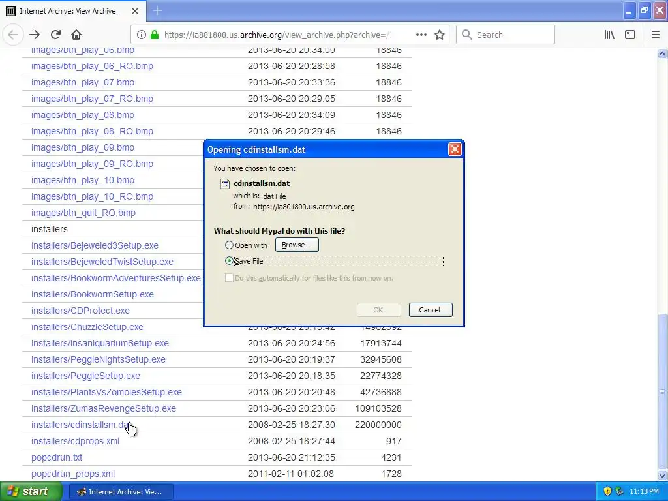Screen dimensions: 668x501
Task: Click the 11:13 PM system clock
Action: [x=644, y=492]
